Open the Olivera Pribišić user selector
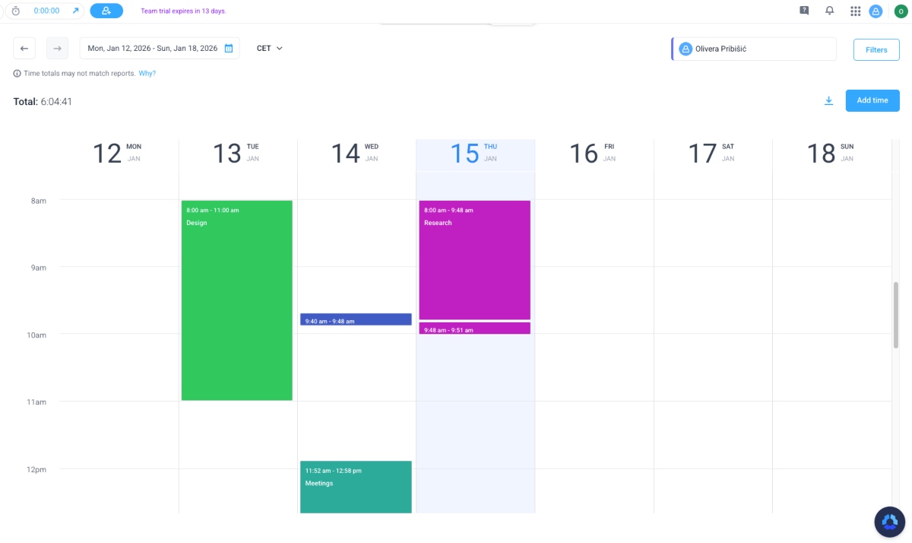The width and height of the screenshot is (912, 543). click(753, 49)
